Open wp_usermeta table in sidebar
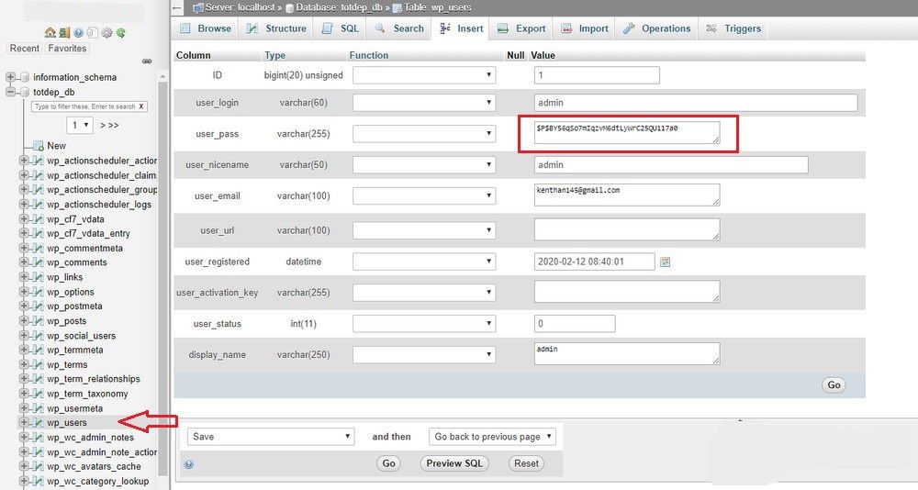The height and width of the screenshot is (490, 918). tap(75, 408)
